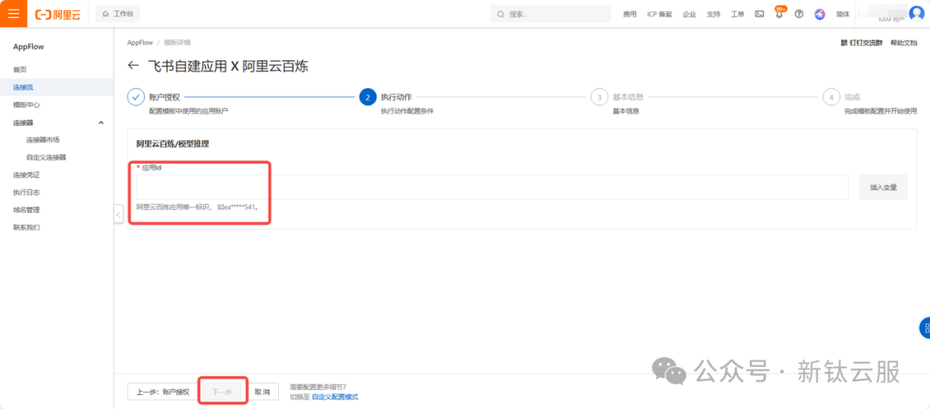Click the 模板详情 breadcrumb

(x=177, y=43)
